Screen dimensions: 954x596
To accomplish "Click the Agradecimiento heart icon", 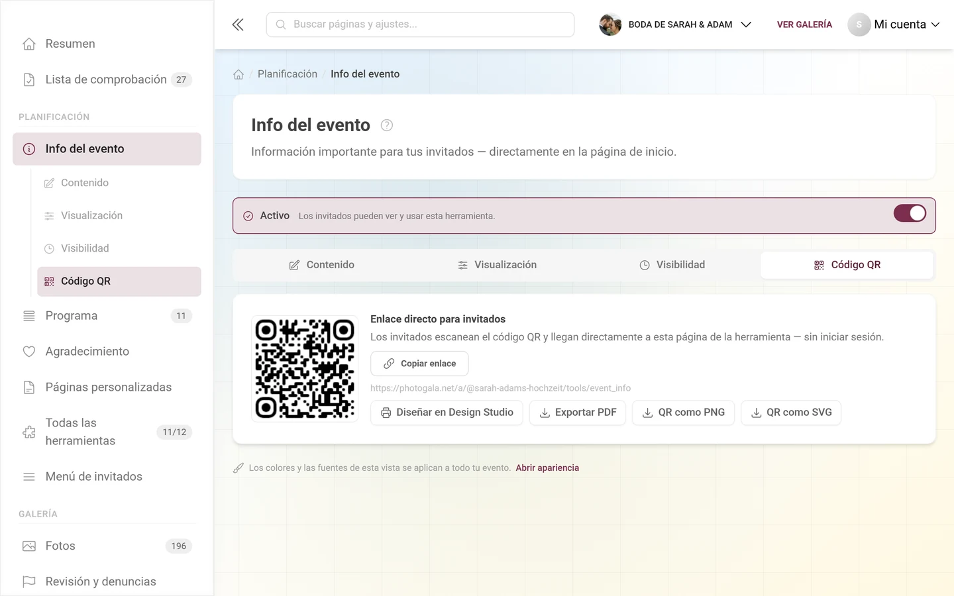I will point(29,352).
